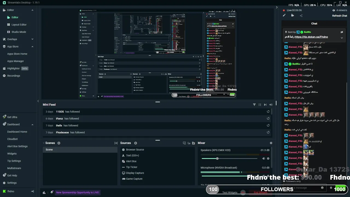
Task: Toggle Studio Mode in the sidebar
Action: tap(19, 32)
